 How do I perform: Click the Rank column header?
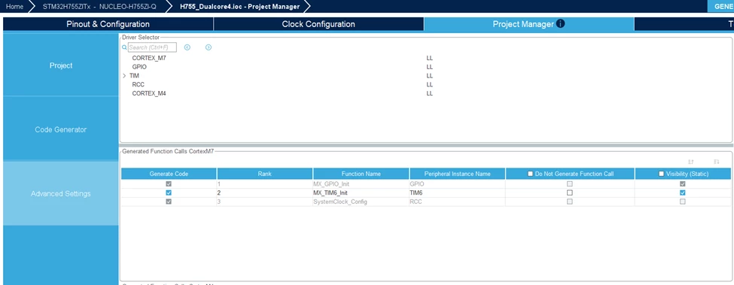point(265,174)
